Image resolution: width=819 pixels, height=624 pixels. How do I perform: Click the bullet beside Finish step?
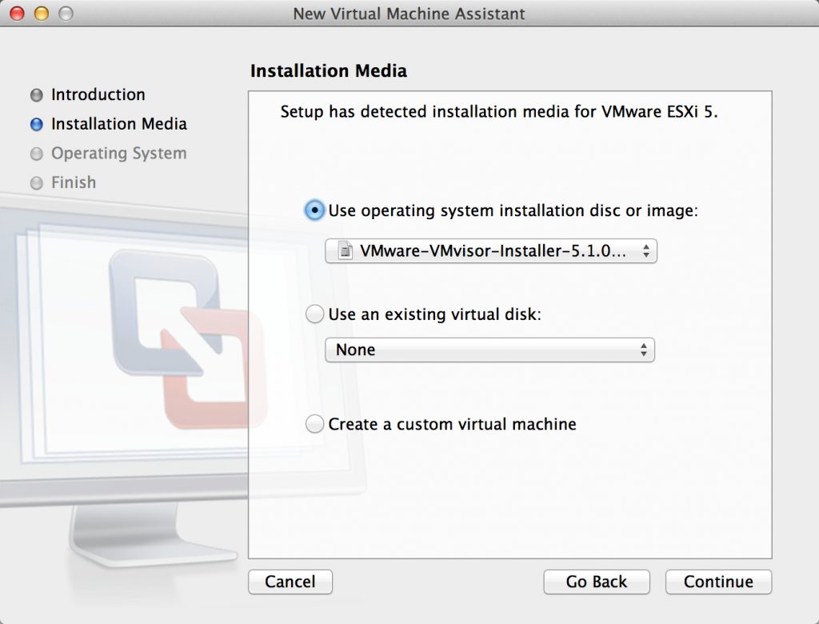pos(37,183)
